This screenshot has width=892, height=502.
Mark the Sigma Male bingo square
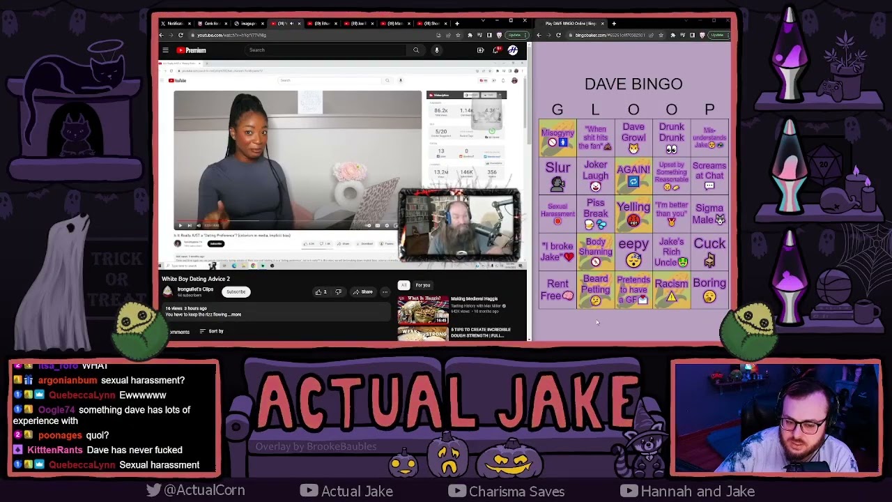[x=709, y=214]
